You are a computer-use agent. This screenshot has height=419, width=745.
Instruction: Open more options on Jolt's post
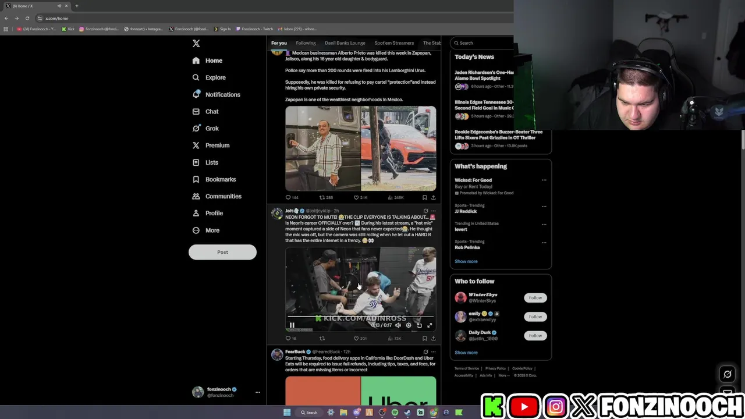pyautogui.click(x=433, y=211)
